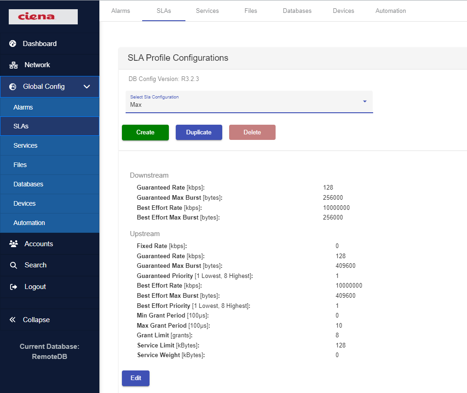Click the red Delete button
The width and height of the screenshot is (467, 393).
[252, 132]
